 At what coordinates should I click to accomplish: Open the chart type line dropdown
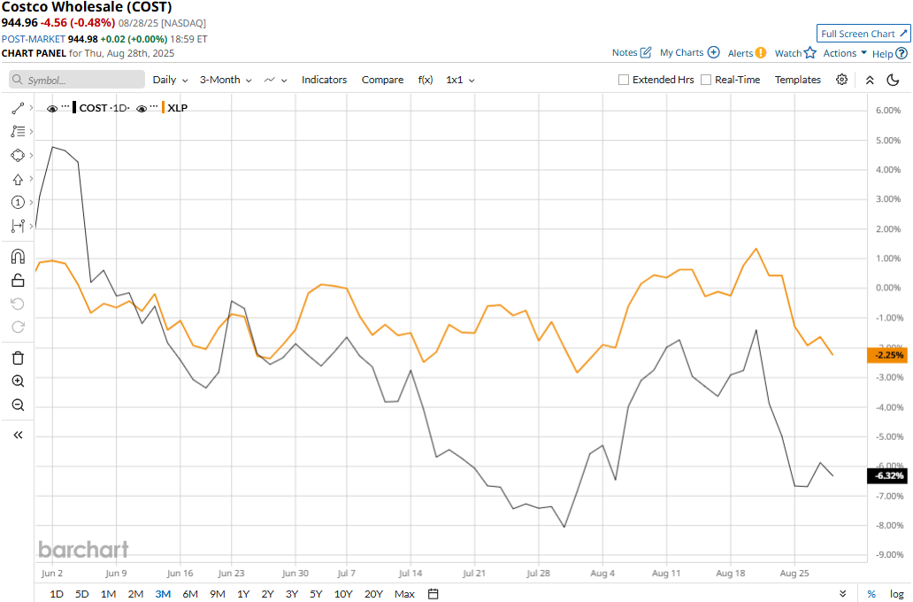(275, 80)
